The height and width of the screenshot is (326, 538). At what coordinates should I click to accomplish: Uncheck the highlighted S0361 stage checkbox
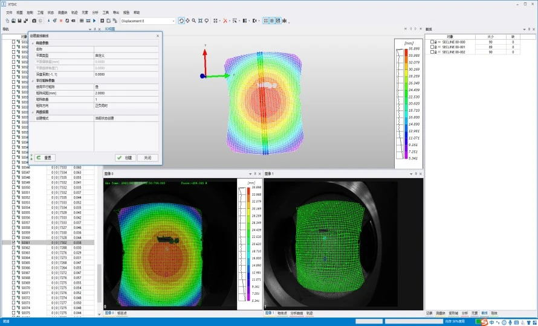[x=14, y=242]
